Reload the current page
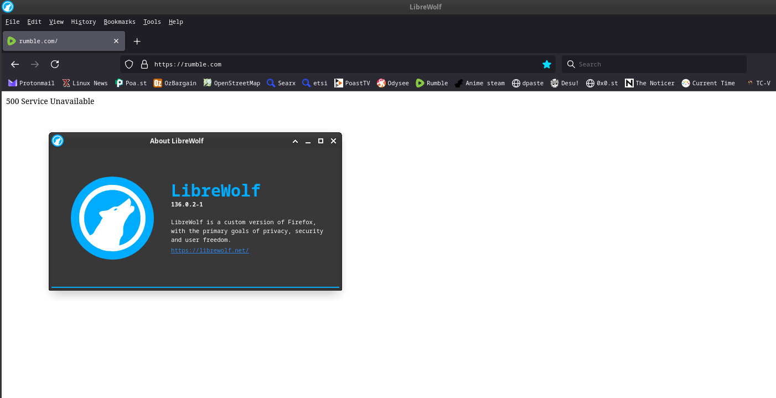The height and width of the screenshot is (398, 776). pos(55,64)
